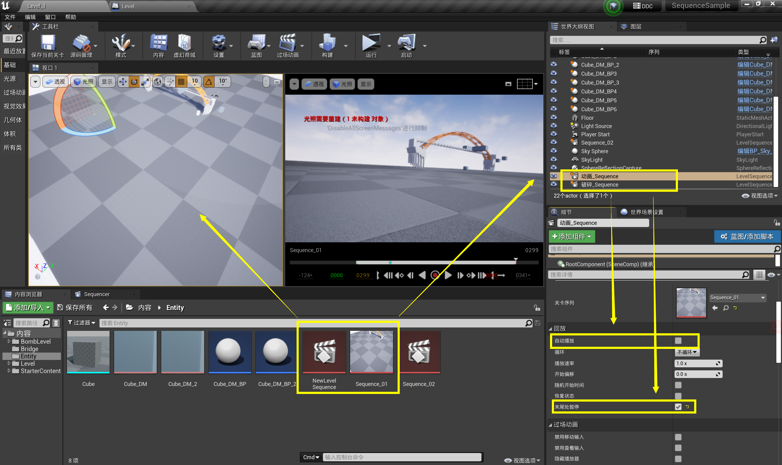782x465 pixels.
Task: Open the Cmd console dropdown
Action: coord(311,457)
